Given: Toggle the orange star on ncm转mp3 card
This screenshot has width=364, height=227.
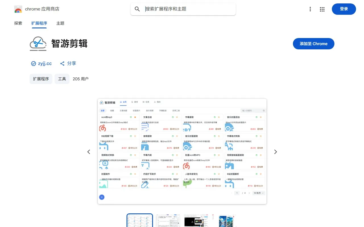Looking at the screenshot, I should (135, 117).
